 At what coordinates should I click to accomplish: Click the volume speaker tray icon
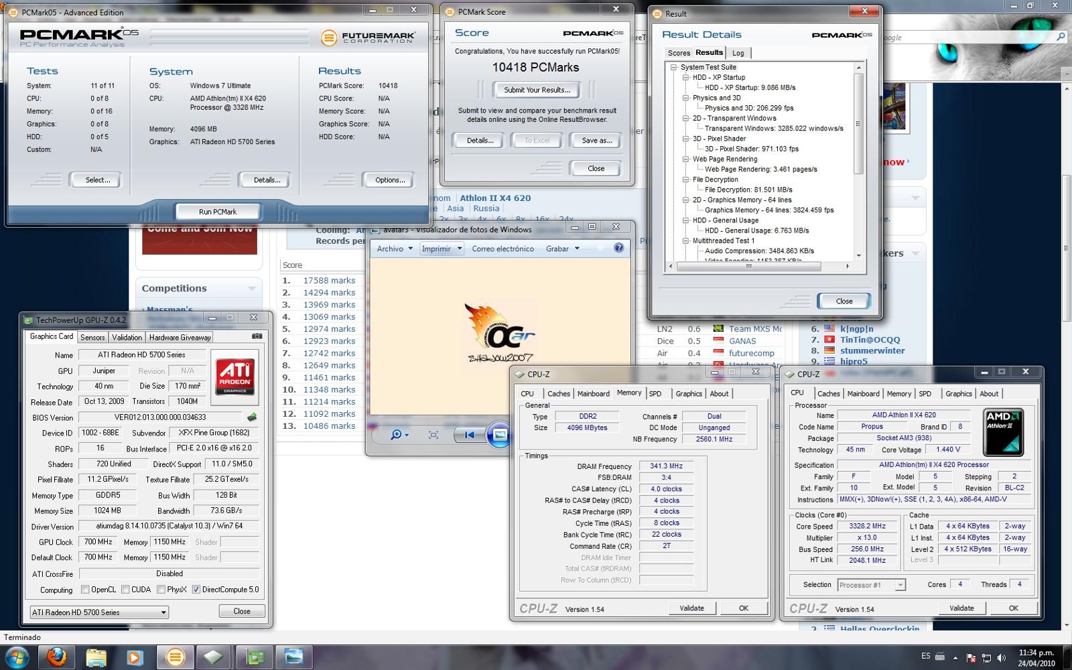(1000, 657)
